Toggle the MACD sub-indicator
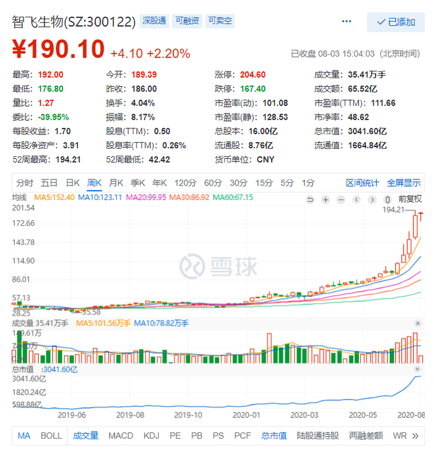The image size is (434, 451). (121, 435)
